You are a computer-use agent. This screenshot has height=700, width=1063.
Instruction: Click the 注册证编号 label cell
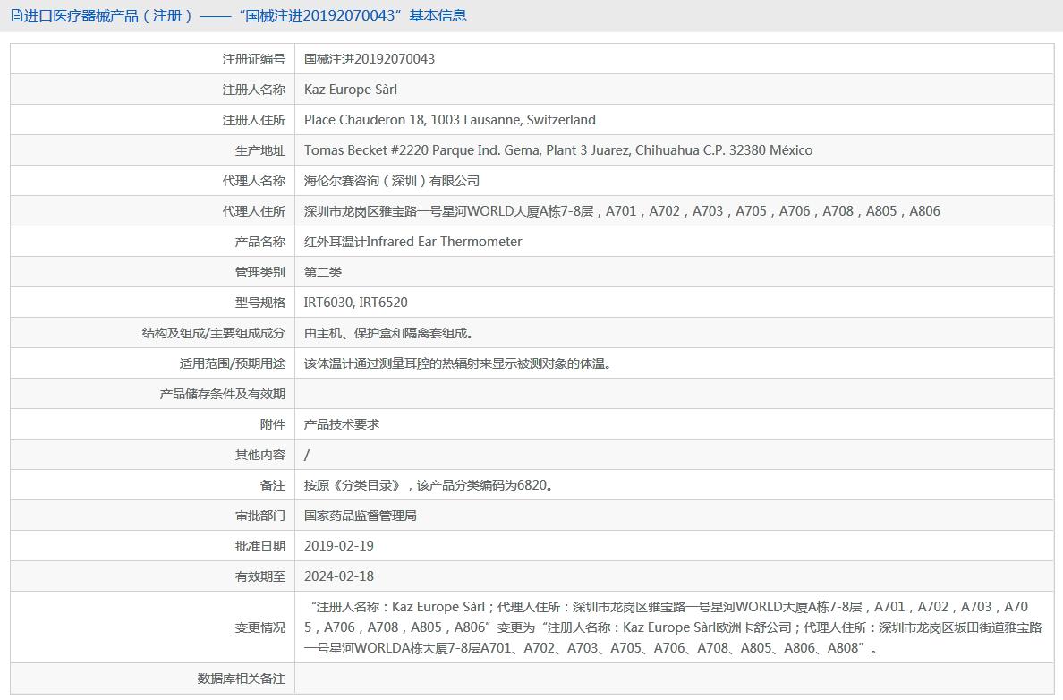pos(253,59)
